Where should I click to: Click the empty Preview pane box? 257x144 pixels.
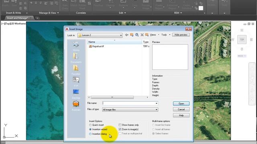point(170,57)
